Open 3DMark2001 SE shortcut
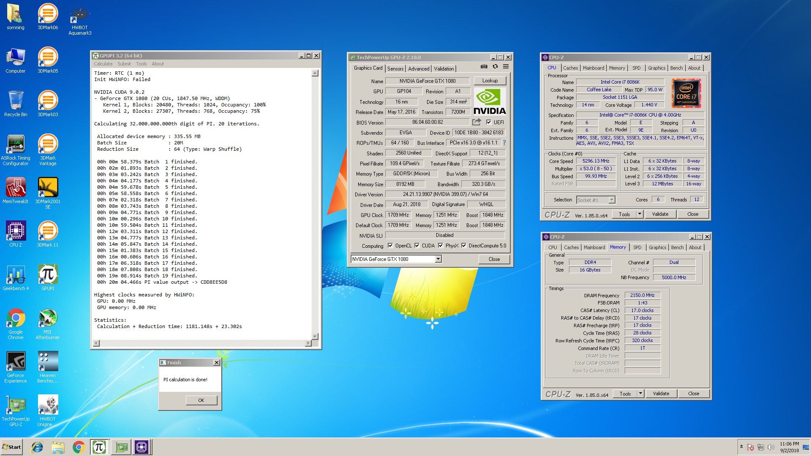The height and width of the screenshot is (456, 811). [x=48, y=193]
